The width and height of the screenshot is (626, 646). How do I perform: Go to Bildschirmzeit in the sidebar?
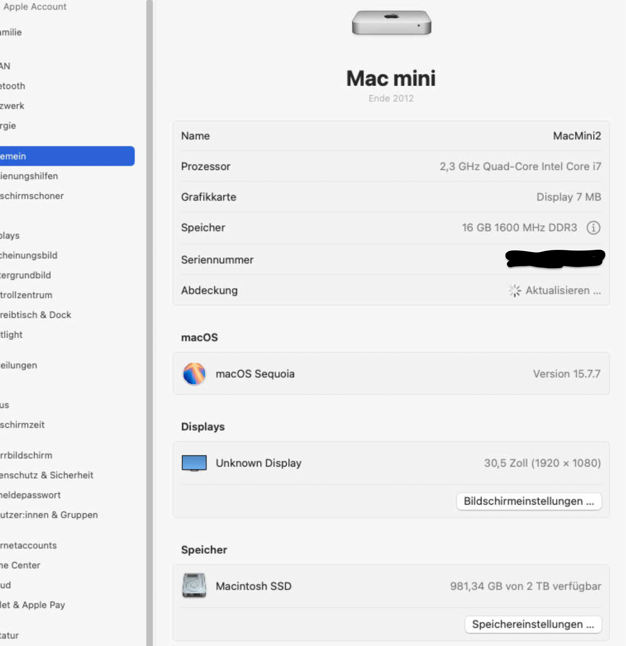pyautogui.click(x=22, y=425)
